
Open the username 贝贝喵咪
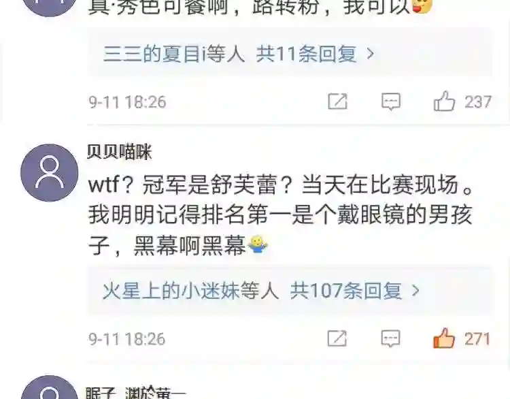[120, 151]
